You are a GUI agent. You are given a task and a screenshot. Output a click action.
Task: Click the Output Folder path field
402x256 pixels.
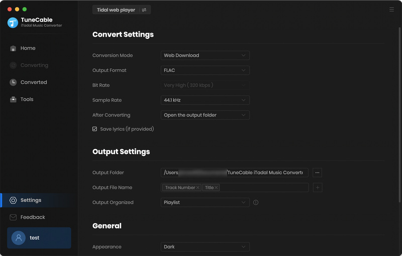pyautogui.click(x=234, y=173)
